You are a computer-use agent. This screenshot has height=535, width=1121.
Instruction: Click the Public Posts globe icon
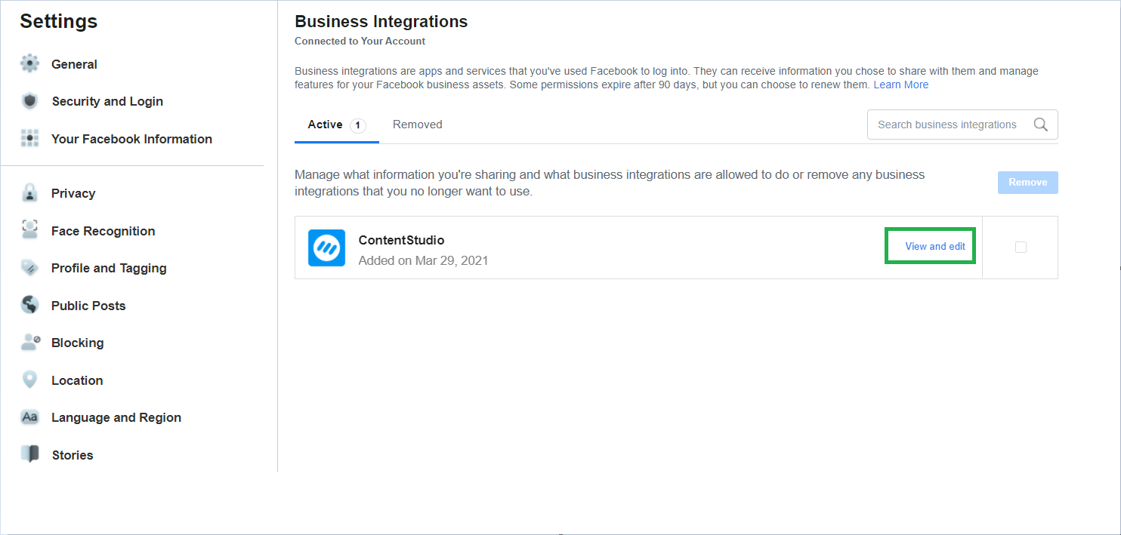30,306
